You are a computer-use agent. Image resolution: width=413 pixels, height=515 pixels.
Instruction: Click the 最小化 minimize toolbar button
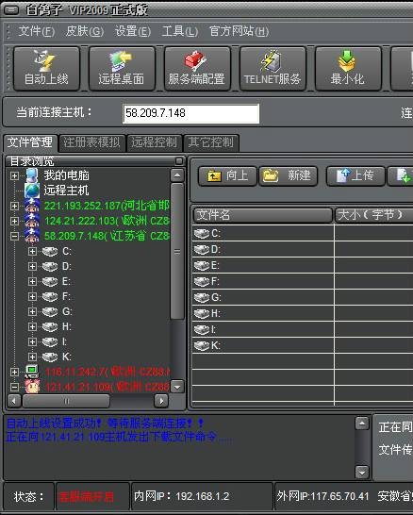348,69
